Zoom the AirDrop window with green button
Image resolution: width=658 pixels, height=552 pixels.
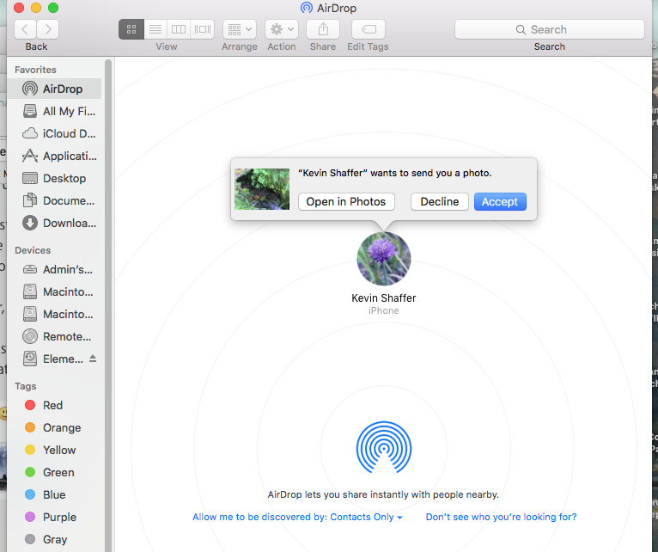tap(53, 8)
